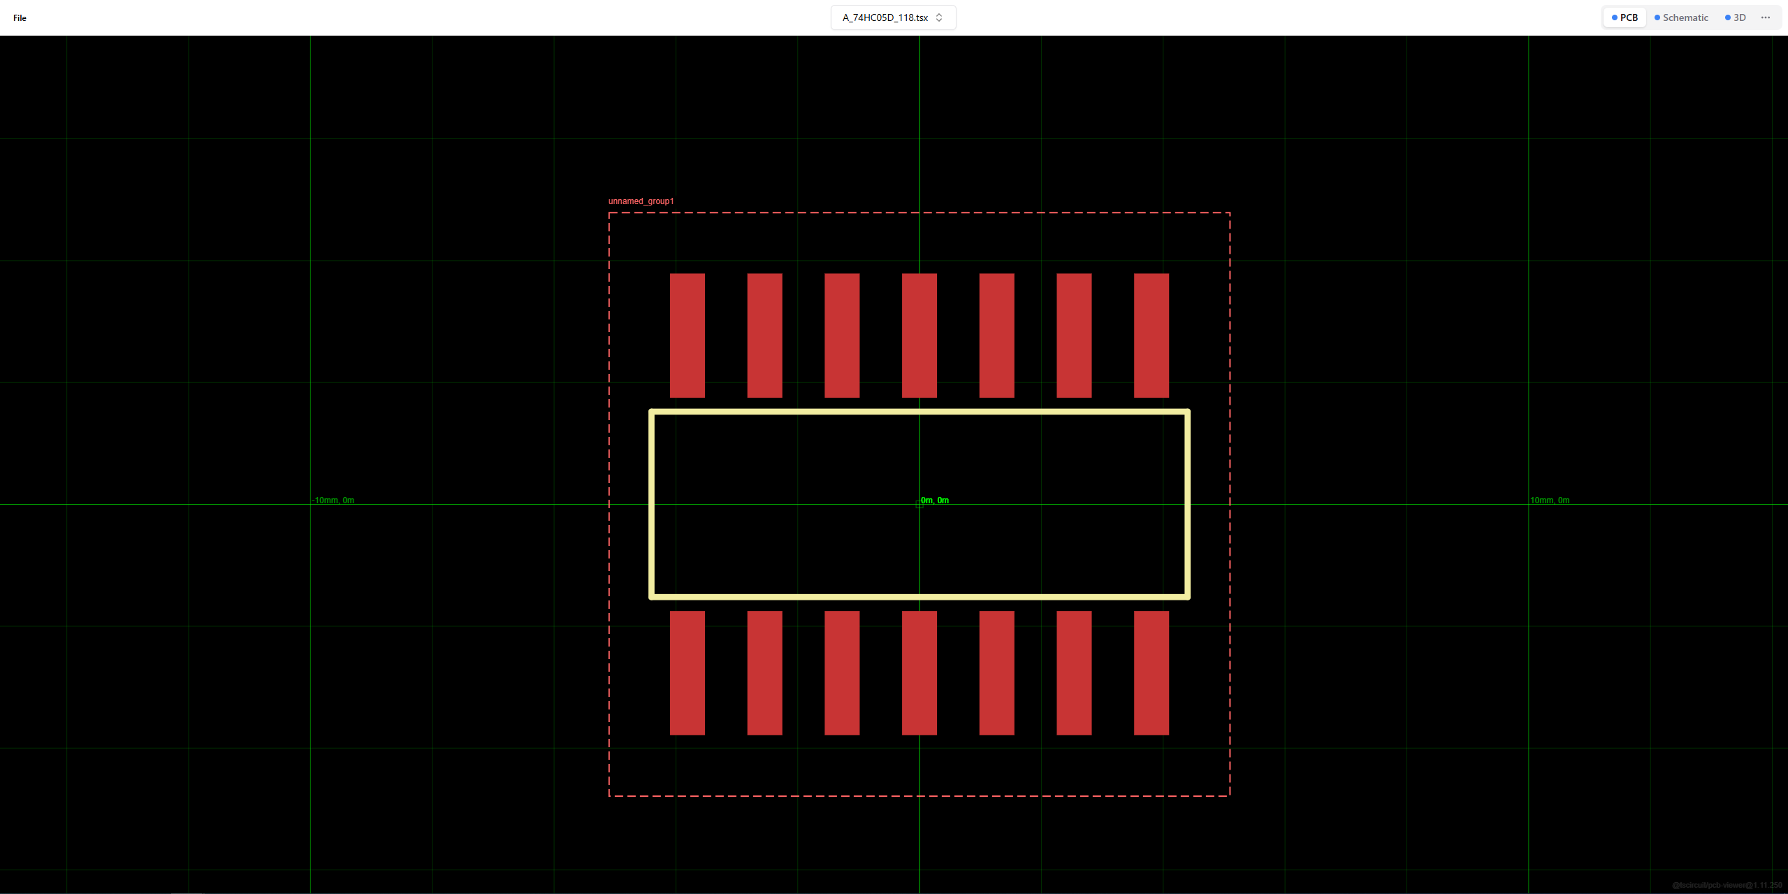Click the 10mm, 0m axis label
The image size is (1788, 894).
tap(1549, 500)
